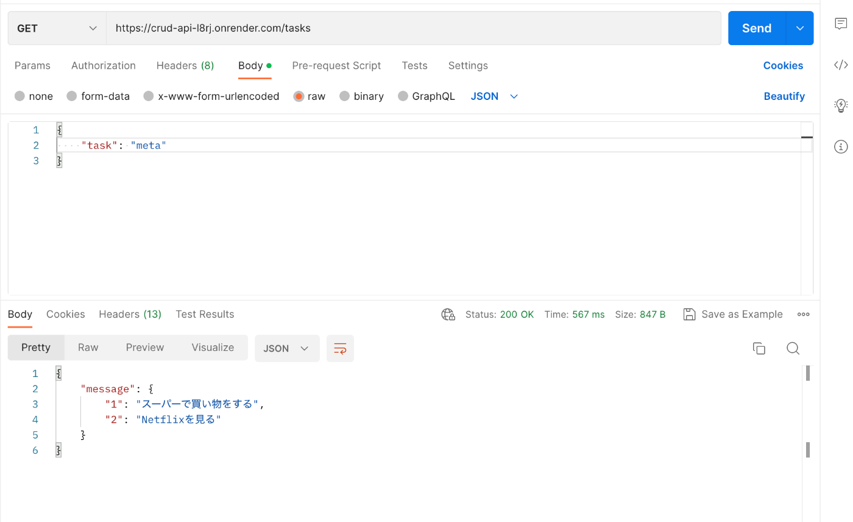Image resolution: width=853 pixels, height=522 pixels.
Task: Select the form-data body type
Action: point(72,96)
